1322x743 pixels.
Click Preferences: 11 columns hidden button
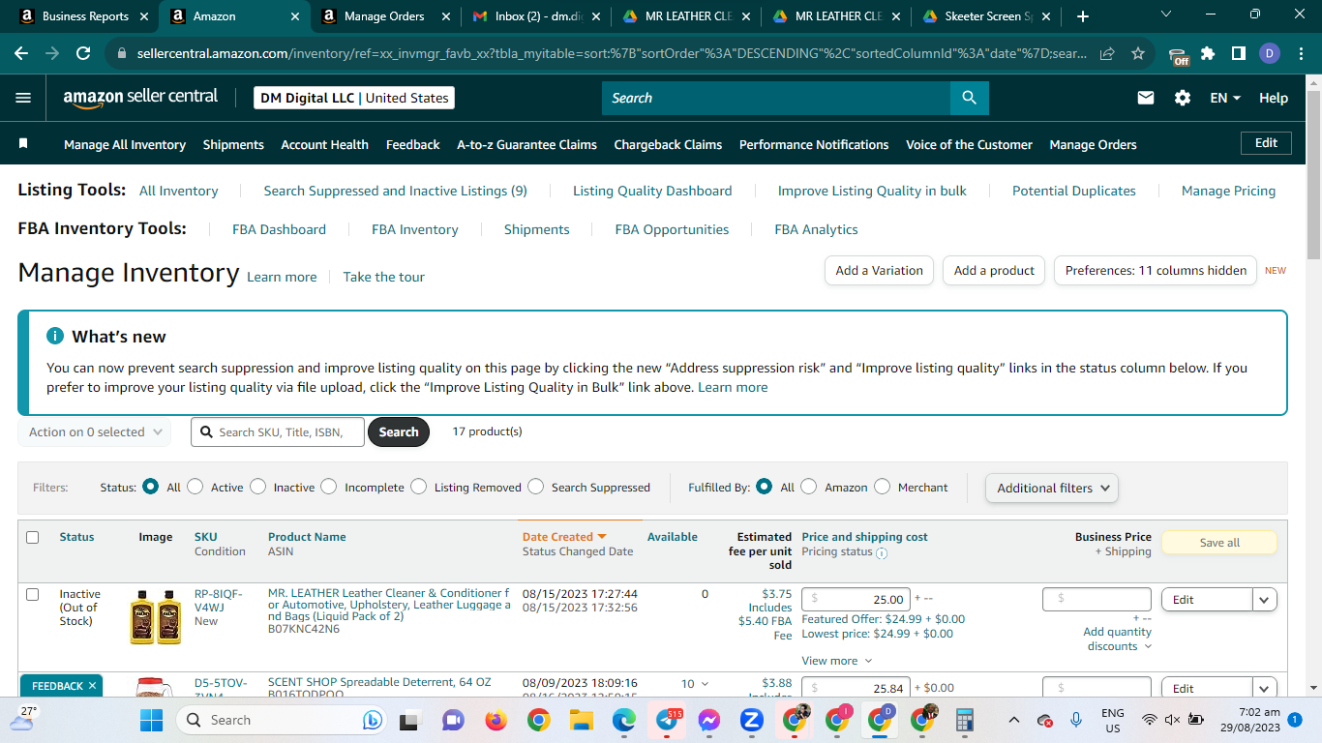(1156, 271)
